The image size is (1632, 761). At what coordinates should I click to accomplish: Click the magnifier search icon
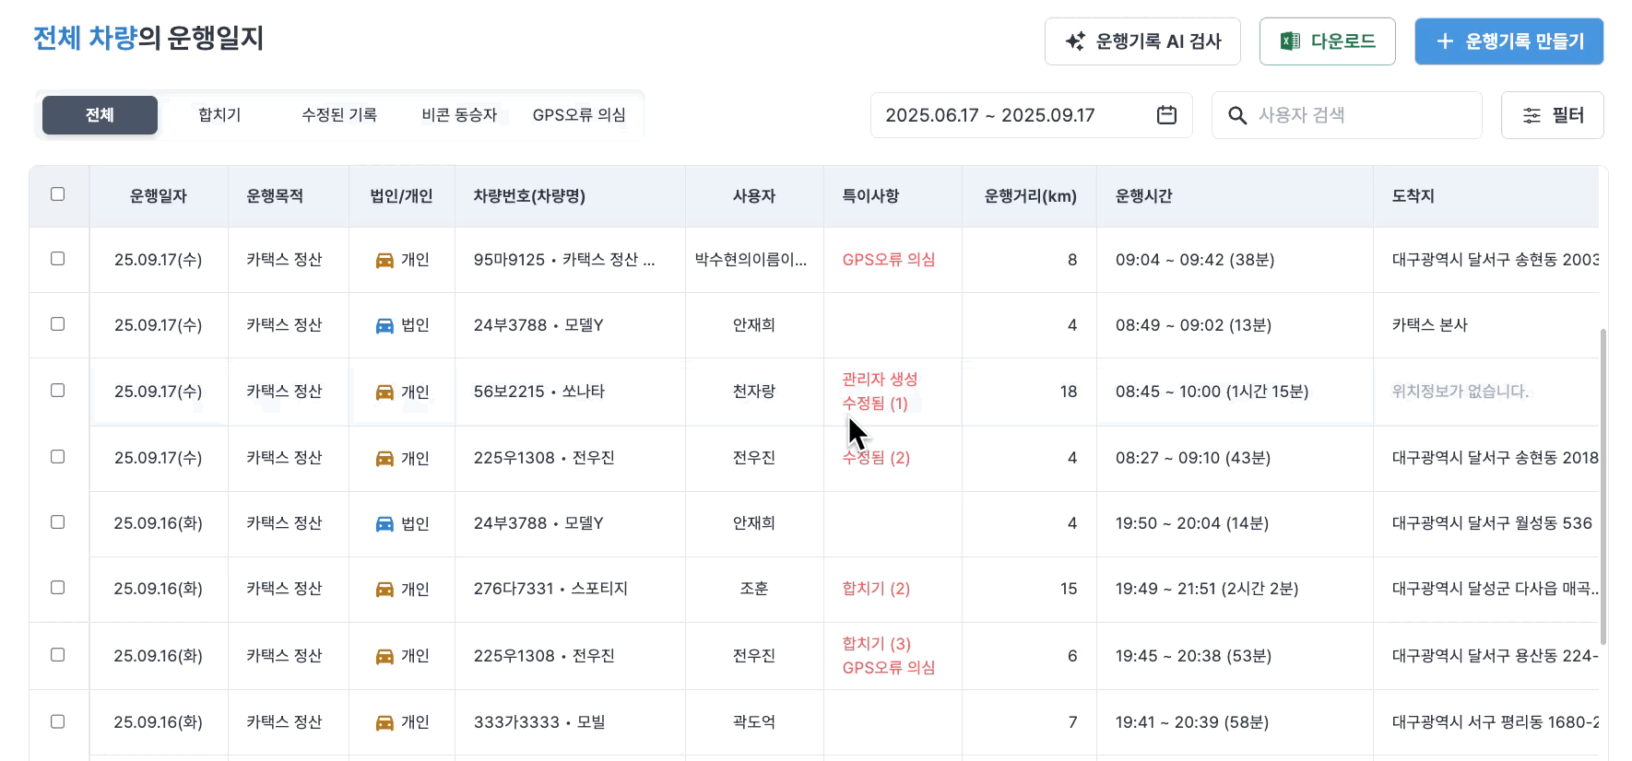[x=1237, y=115]
